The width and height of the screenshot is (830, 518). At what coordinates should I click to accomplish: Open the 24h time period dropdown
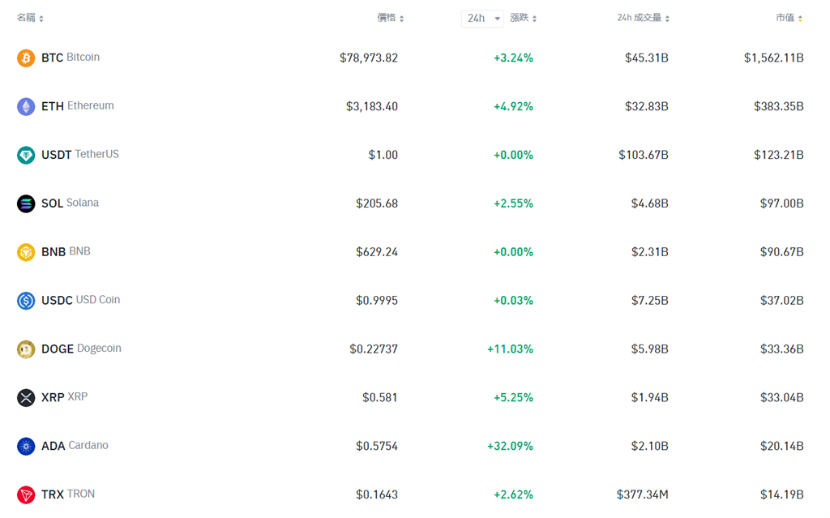[x=482, y=19]
